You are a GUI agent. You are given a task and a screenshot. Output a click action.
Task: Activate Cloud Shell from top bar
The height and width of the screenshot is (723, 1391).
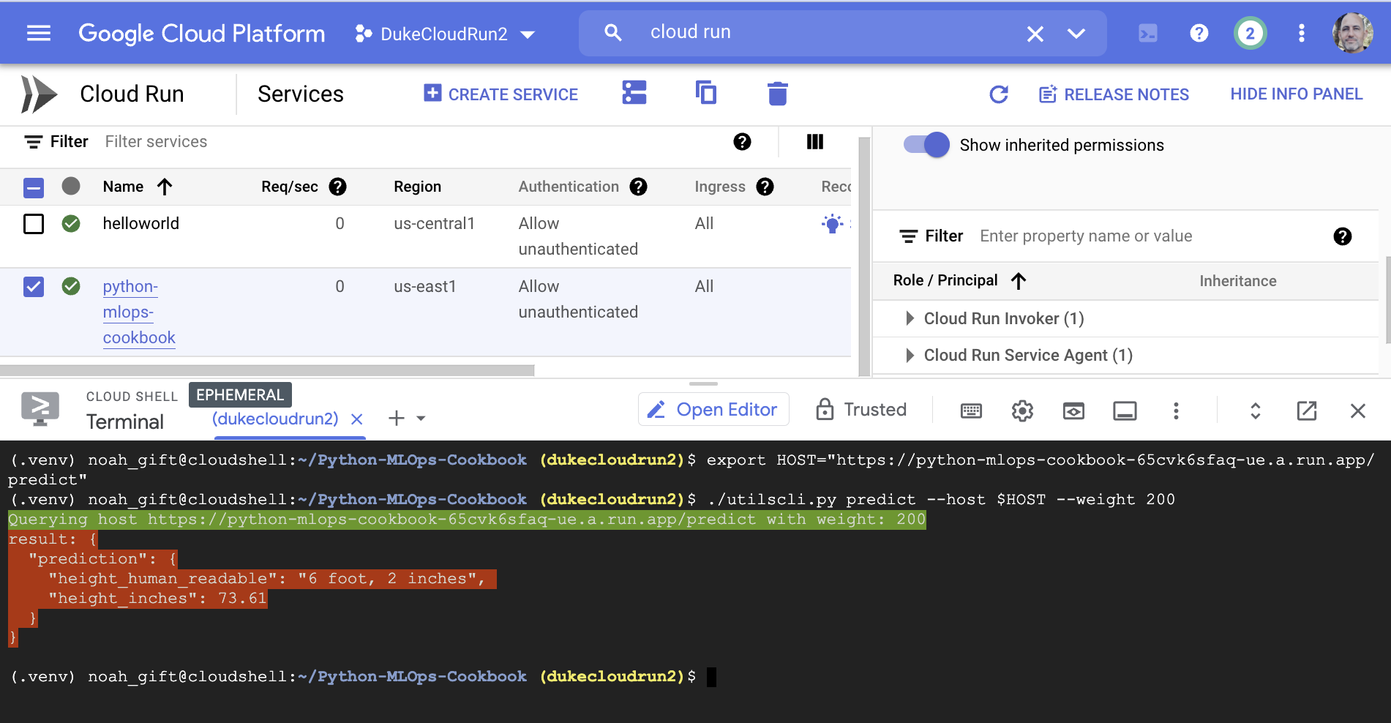pyautogui.click(x=1147, y=33)
